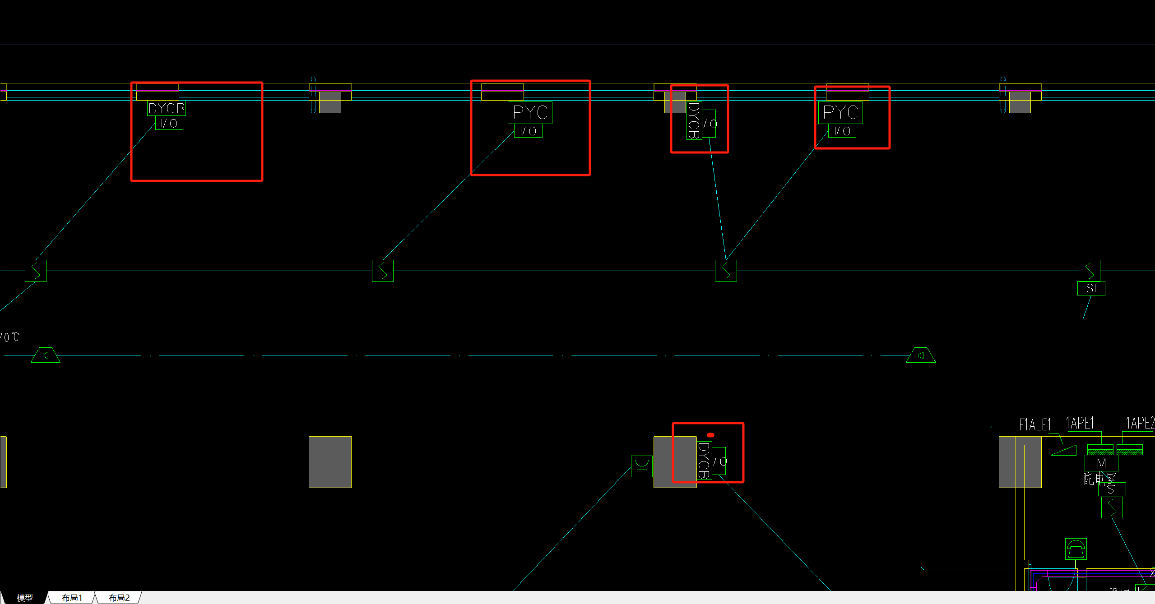Select the second S detector symbol from the left
The height and width of the screenshot is (604, 1155).
[383, 271]
